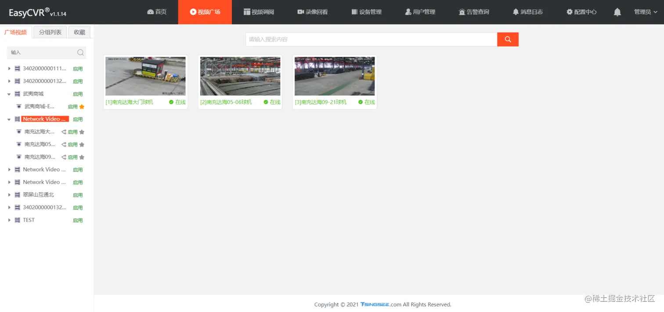Image resolution: width=664 pixels, height=312 pixels.
Task: Expand the 3402000000111... tree node
Action: pos(9,68)
